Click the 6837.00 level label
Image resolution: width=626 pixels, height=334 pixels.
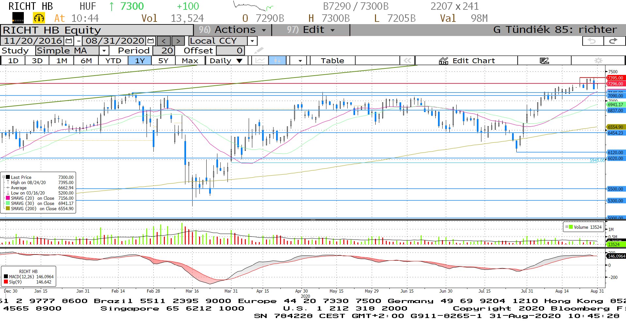[616, 110]
